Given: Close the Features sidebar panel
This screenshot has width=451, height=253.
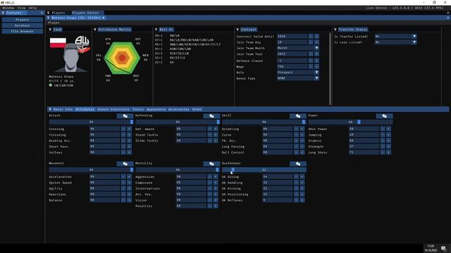Looking at the screenshot, I should click(42, 13).
